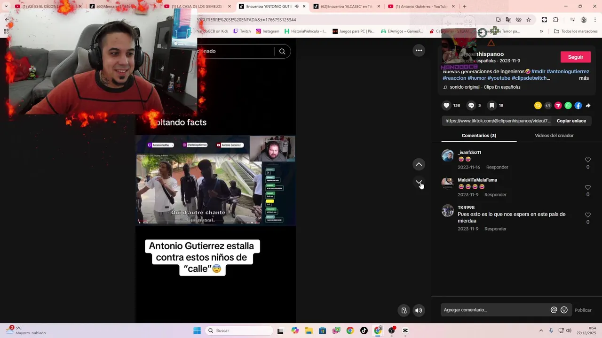602x338 pixels.
Task: Reply to _ivanfdez11's comment with Responder
Action: (497, 167)
